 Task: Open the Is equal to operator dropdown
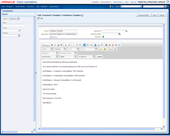pyautogui.click(x=94, y=57)
